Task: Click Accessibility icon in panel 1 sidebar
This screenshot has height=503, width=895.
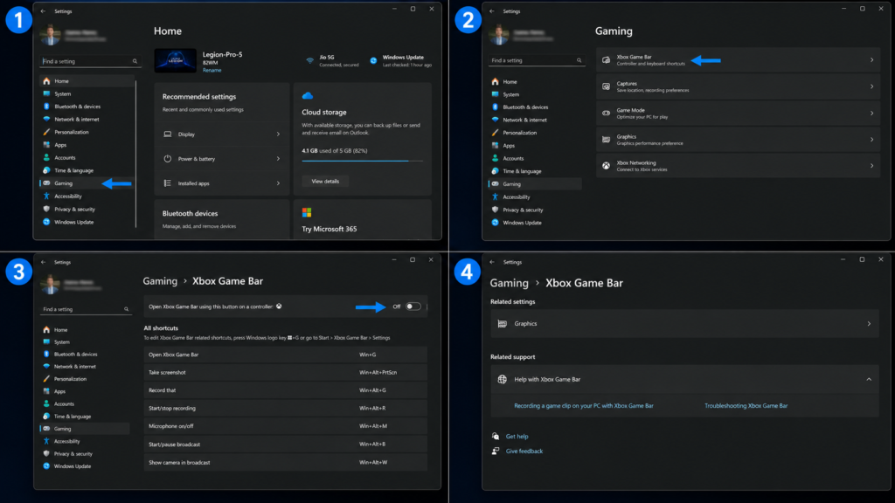Action: pos(47,196)
